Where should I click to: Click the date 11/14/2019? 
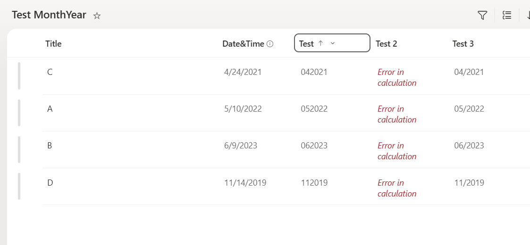pyautogui.click(x=245, y=183)
